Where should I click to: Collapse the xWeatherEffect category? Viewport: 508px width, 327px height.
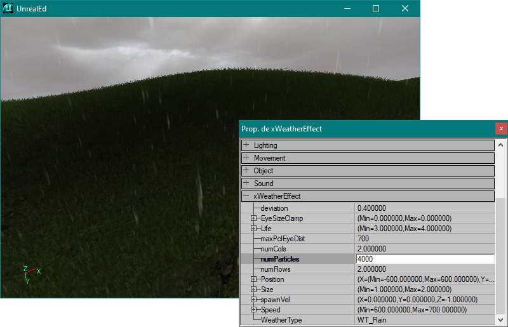pos(246,196)
